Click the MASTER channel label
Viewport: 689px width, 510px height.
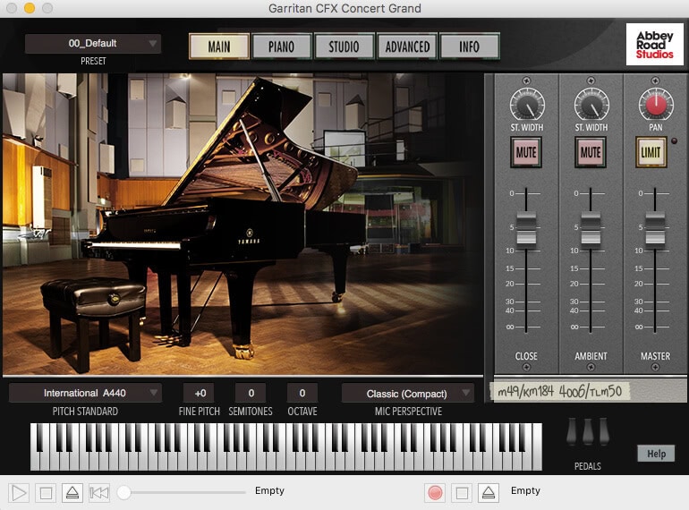click(655, 356)
